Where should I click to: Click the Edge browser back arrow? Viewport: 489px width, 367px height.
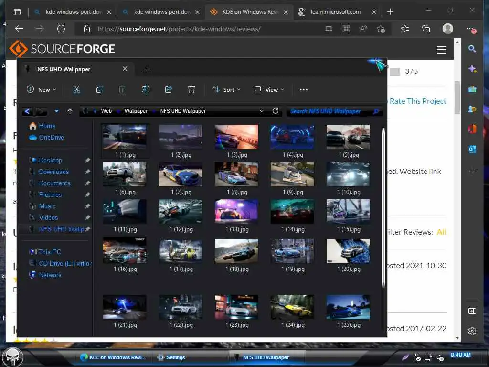point(19,29)
